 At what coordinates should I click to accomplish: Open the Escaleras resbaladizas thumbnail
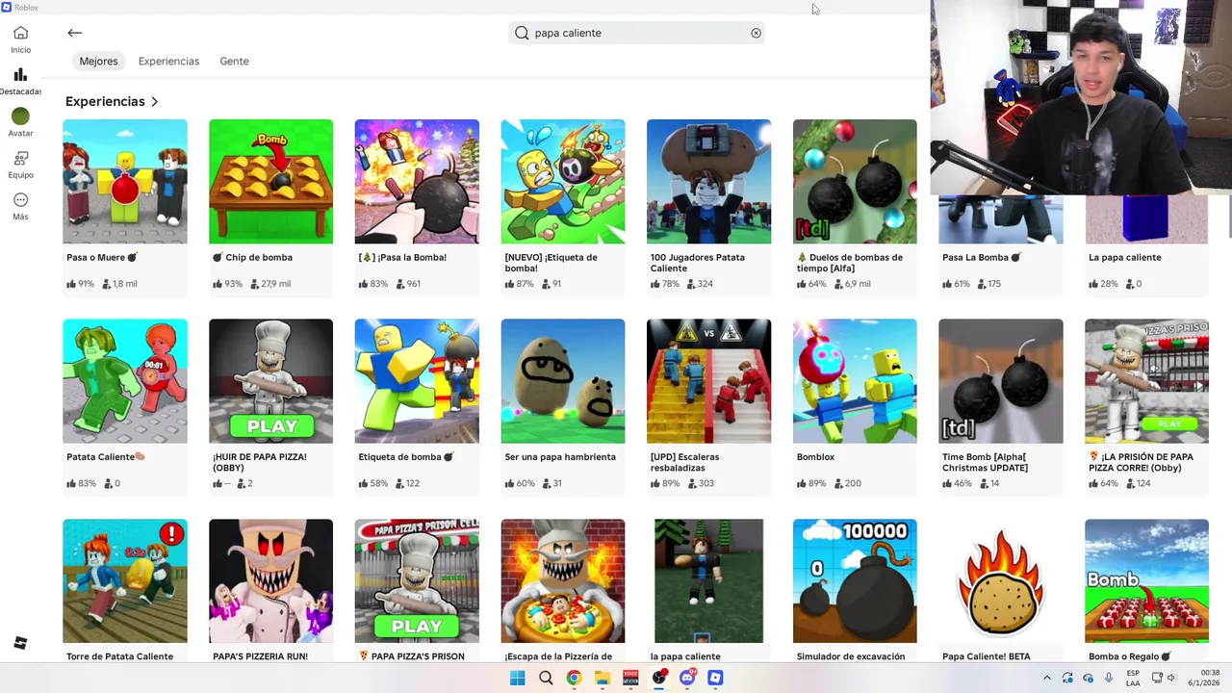point(708,381)
